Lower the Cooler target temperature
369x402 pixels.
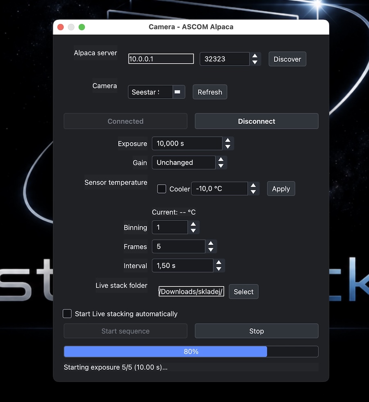[253, 192]
